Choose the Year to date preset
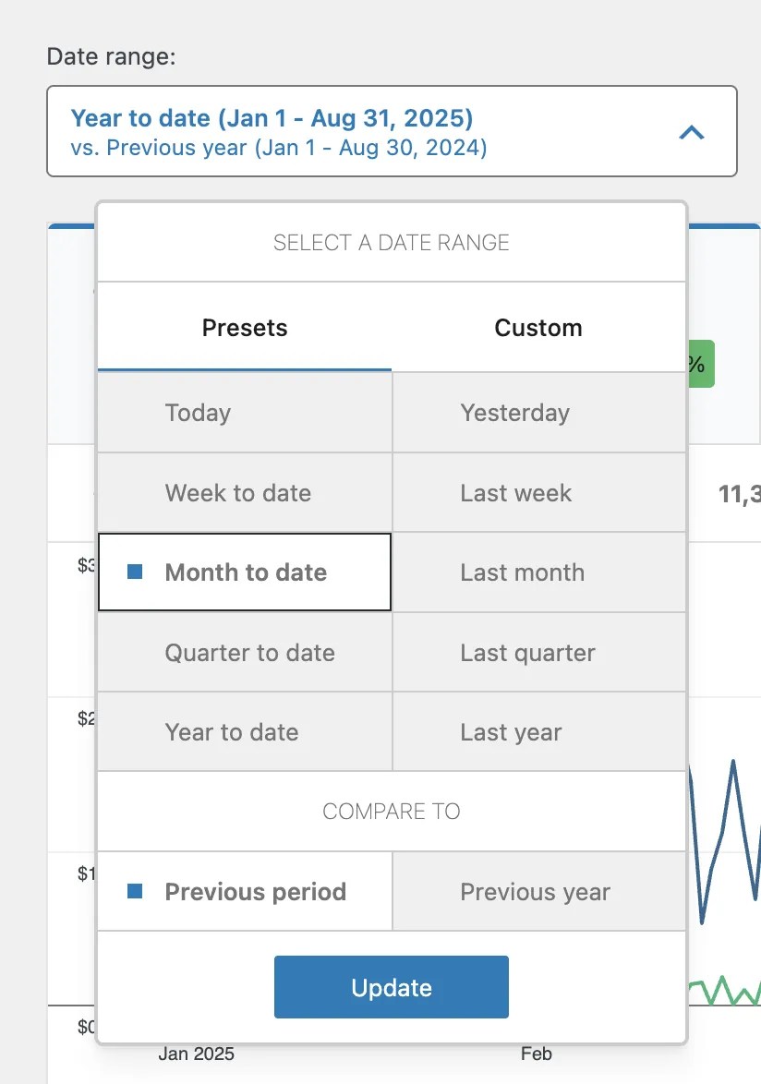 245,732
